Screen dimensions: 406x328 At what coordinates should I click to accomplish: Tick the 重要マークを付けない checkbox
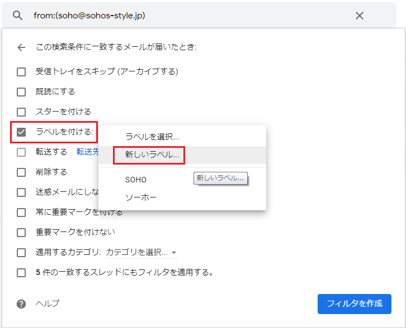21,233
